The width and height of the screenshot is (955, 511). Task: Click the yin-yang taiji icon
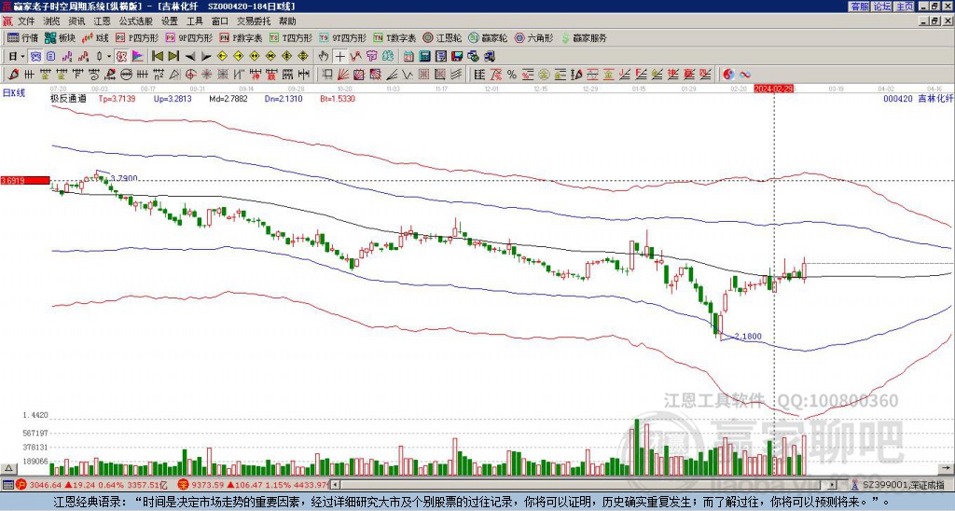[728, 75]
